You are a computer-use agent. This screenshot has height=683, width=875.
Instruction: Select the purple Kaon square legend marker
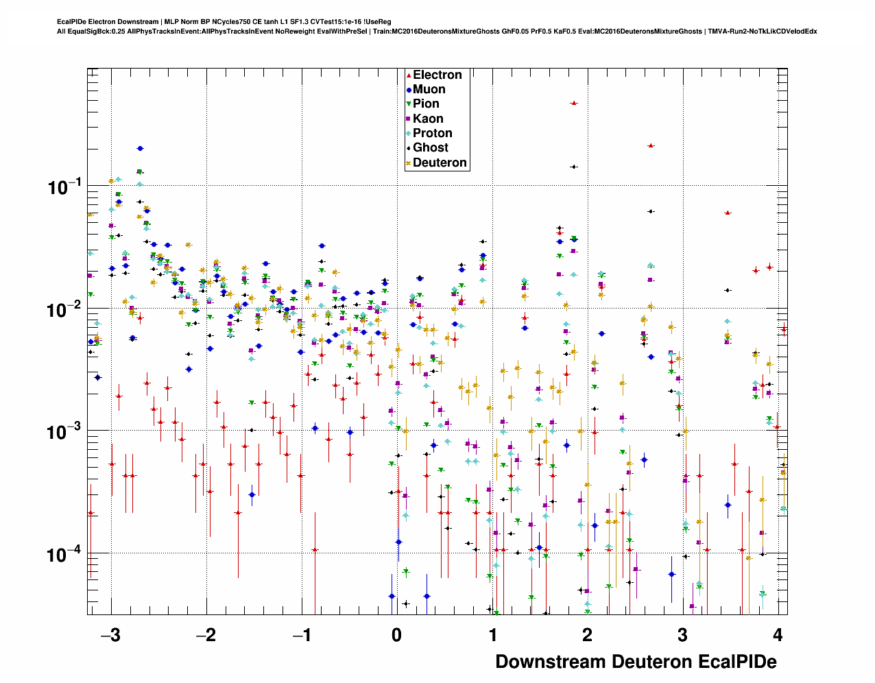[x=409, y=119]
